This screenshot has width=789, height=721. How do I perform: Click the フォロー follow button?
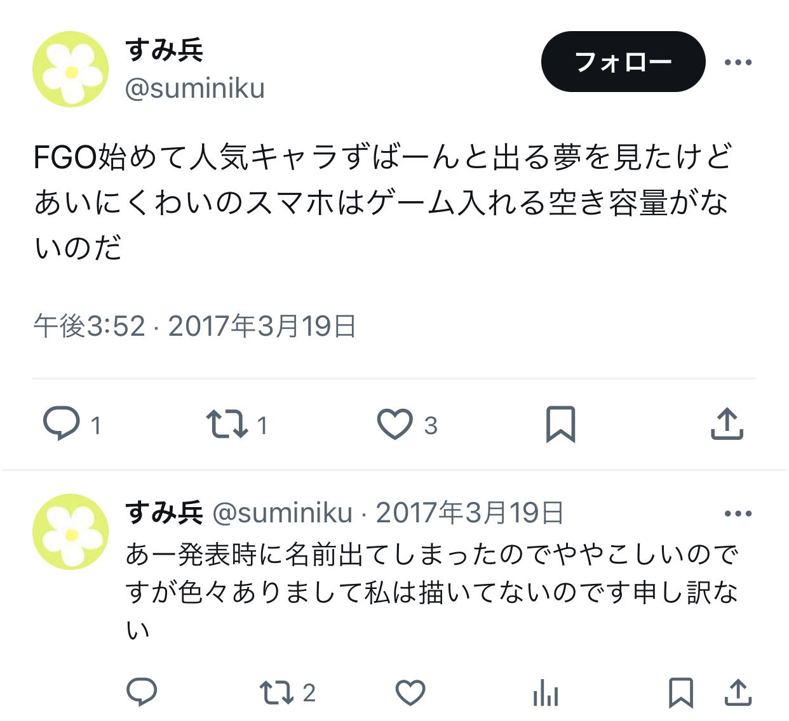623,62
